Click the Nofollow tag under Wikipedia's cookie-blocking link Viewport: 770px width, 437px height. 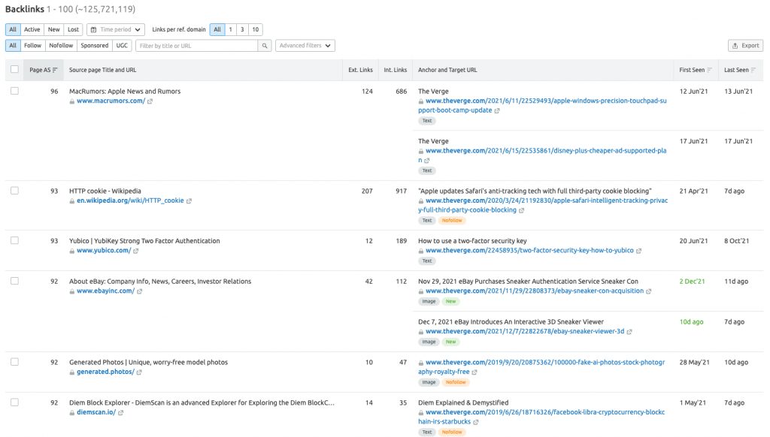(452, 221)
